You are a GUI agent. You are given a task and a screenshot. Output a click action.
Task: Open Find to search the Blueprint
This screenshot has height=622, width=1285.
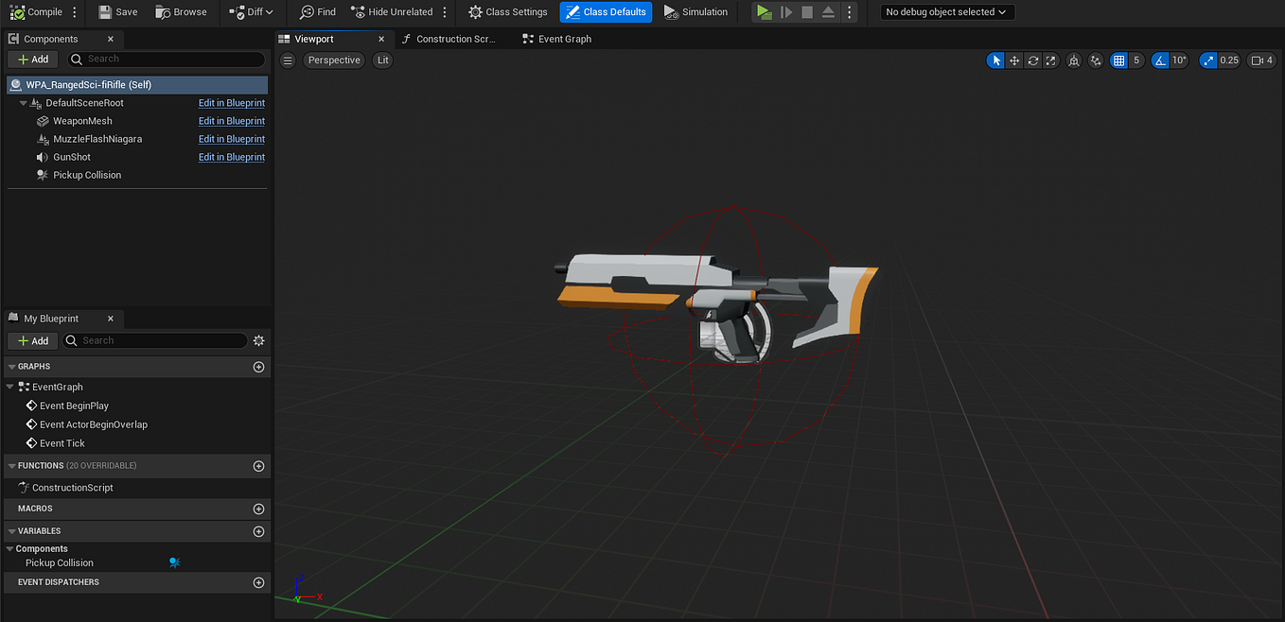[317, 11]
